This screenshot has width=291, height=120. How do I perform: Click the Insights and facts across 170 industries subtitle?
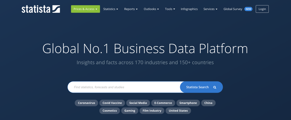point(145,62)
